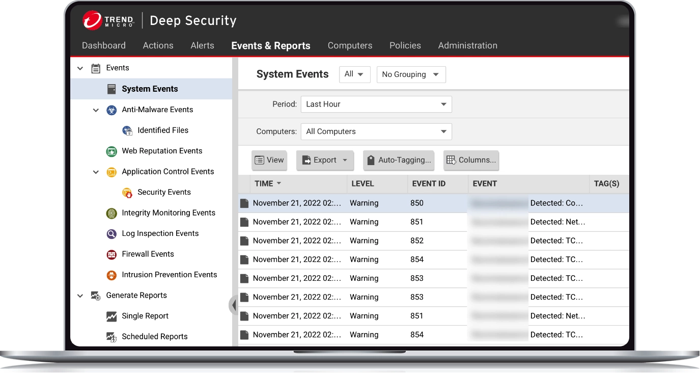
Task: Click the Intrusion Prevention Events icon
Action: point(111,275)
